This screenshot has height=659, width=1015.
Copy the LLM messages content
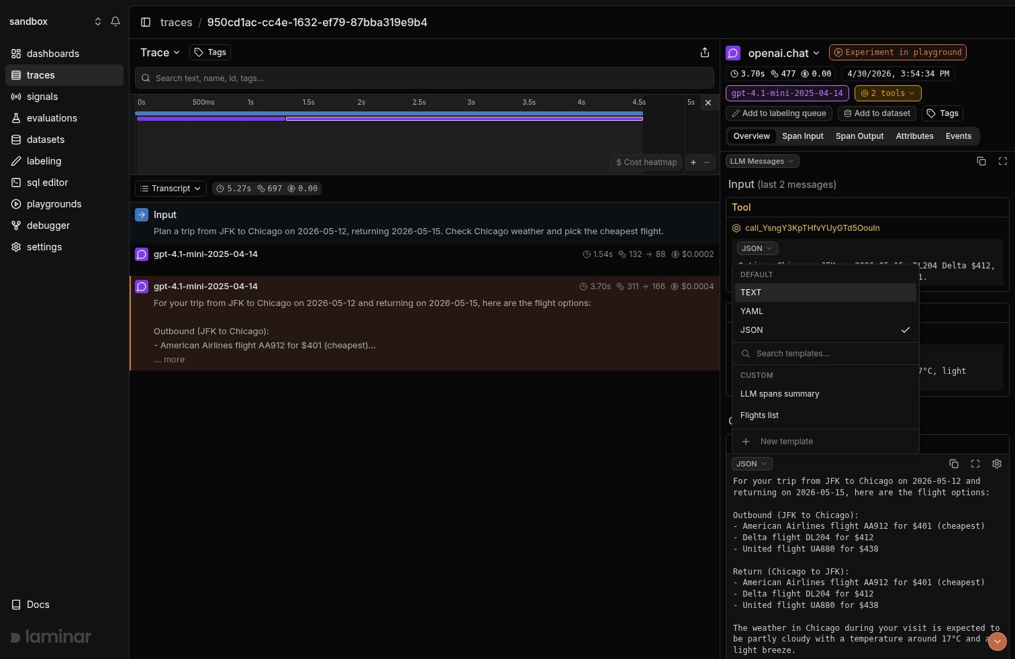(x=981, y=161)
